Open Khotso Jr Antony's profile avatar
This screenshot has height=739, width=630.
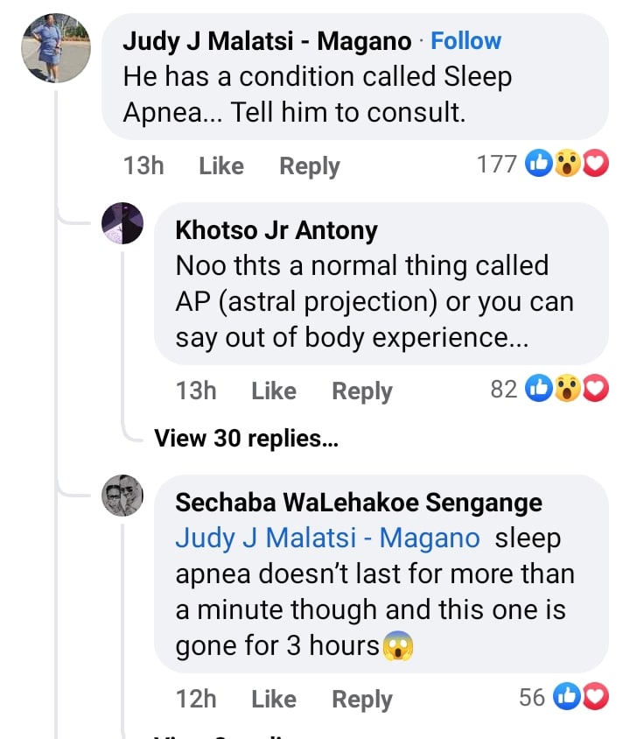tap(122, 223)
